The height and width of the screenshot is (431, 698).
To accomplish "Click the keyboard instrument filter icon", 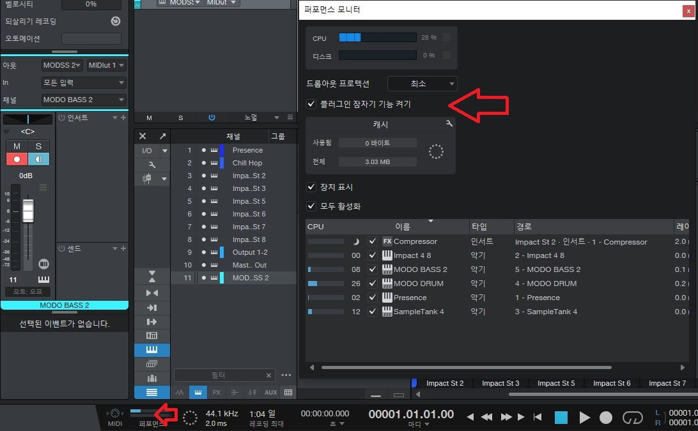I will pyautogui.click(x=198, y=392).
